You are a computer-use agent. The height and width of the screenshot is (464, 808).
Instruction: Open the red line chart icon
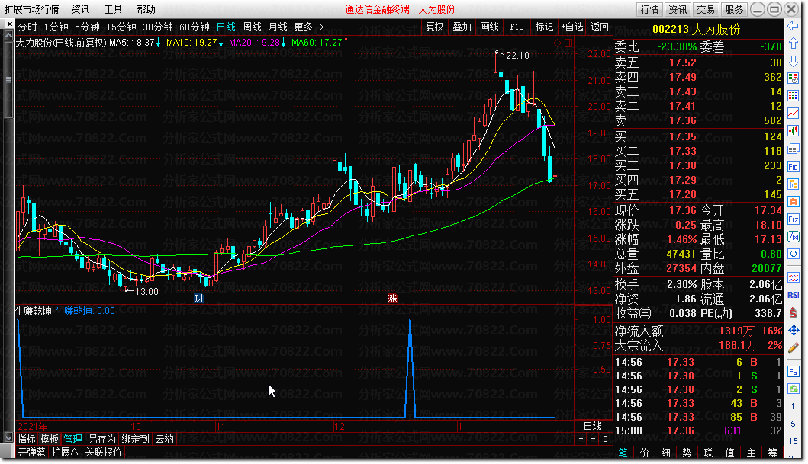click(793, 114)
